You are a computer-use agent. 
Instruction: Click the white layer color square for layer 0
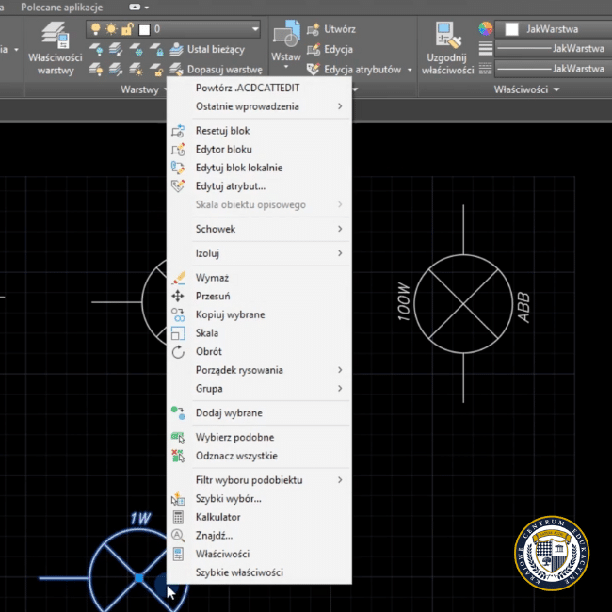144,29
